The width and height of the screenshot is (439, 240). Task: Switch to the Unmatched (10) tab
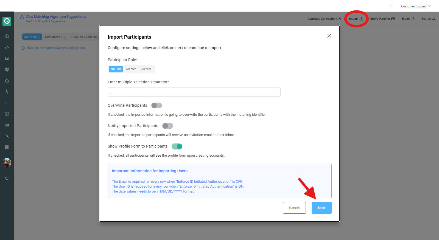point(56,37)
